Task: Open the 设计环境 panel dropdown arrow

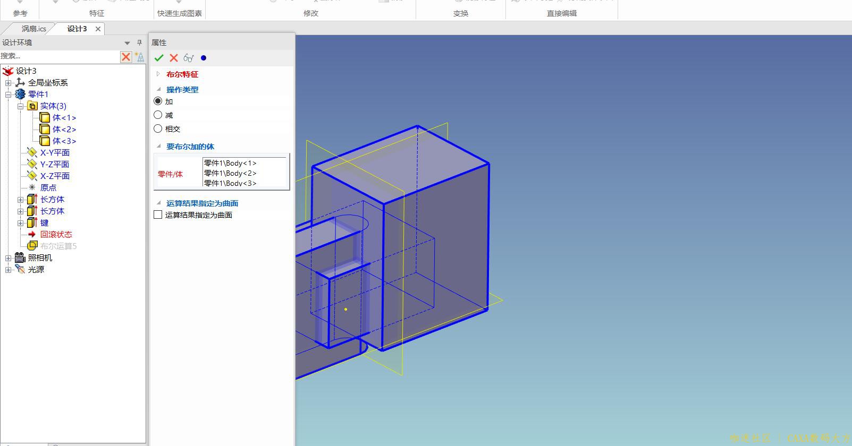Action: [127, 43]
